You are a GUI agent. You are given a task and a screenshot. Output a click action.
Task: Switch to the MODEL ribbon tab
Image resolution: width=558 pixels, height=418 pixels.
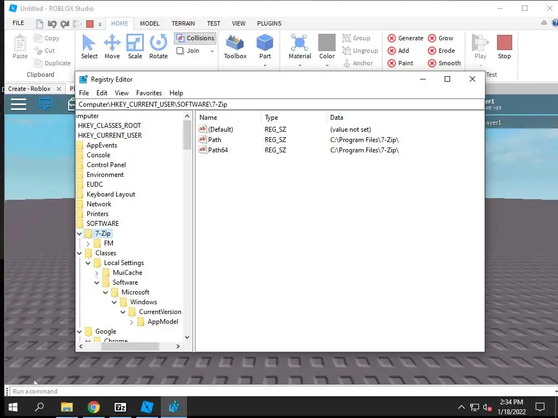click(x=149, y=23)
